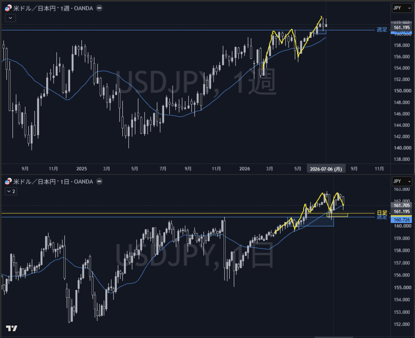Click the 米ドル/日本円 1日 OANDA title
The height and width of the screenshot is (338, 415).
(53, 182)
